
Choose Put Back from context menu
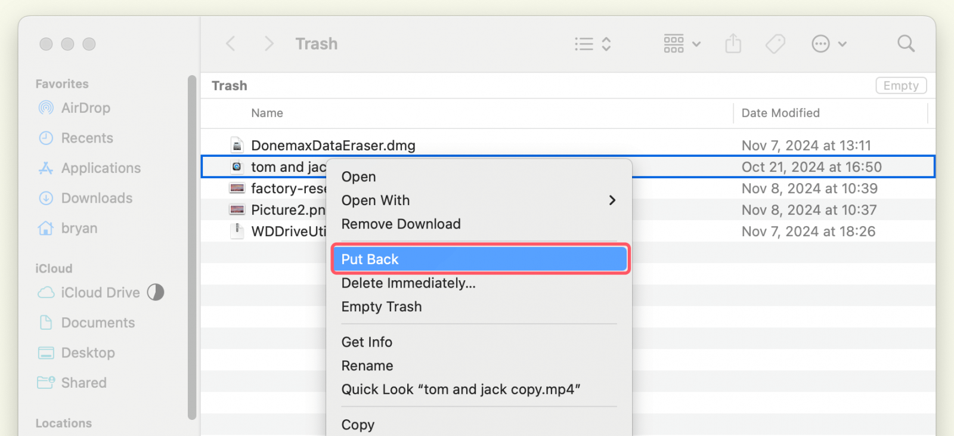tap(480, 259)
